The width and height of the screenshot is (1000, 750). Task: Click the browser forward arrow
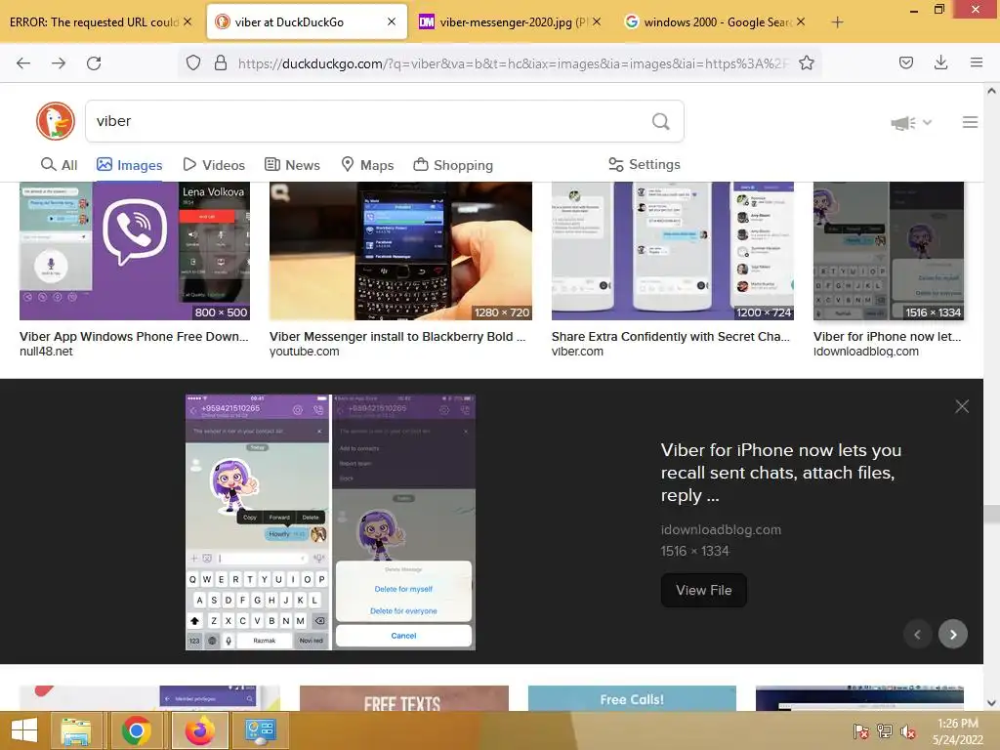[59, 63]
